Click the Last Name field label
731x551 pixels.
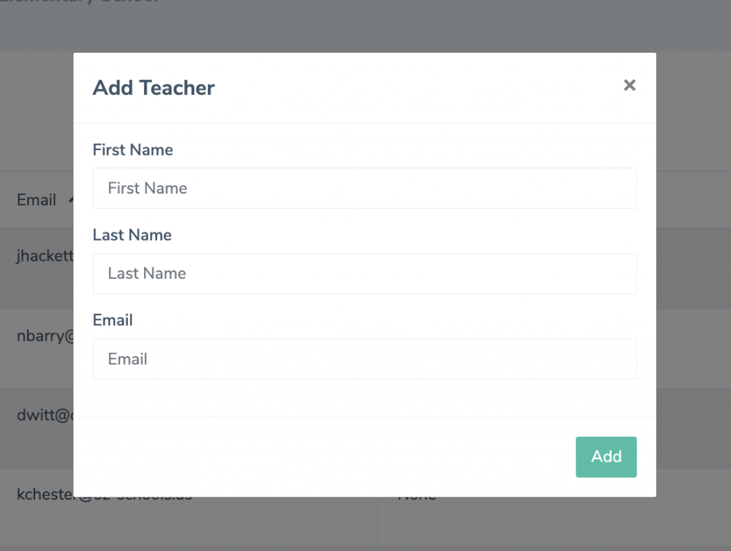(131, 234)
